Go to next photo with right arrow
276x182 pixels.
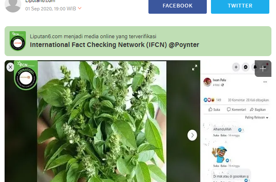point(192,135)
